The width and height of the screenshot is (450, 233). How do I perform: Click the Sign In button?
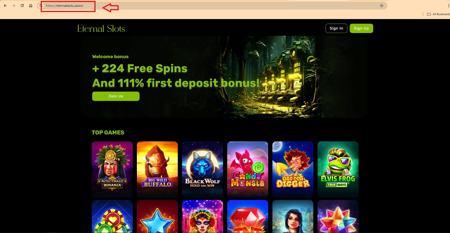[336, 28]
